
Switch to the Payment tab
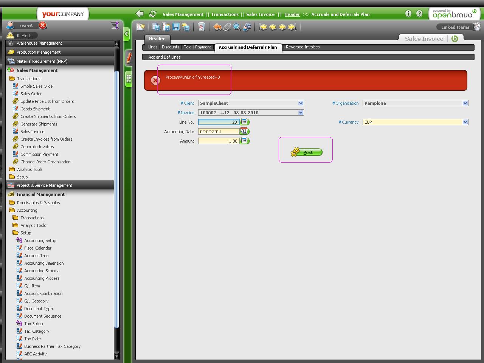pos(203,47)
